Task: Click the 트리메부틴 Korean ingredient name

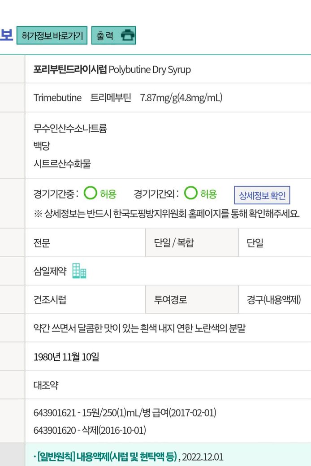Action: 111,98
